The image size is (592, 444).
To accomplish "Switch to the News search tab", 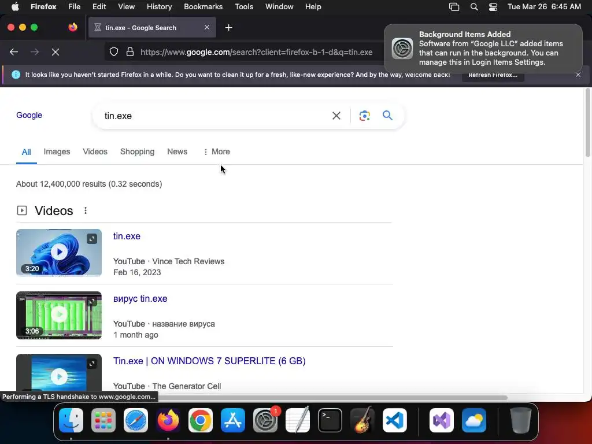I will click(x=177, y=152).
